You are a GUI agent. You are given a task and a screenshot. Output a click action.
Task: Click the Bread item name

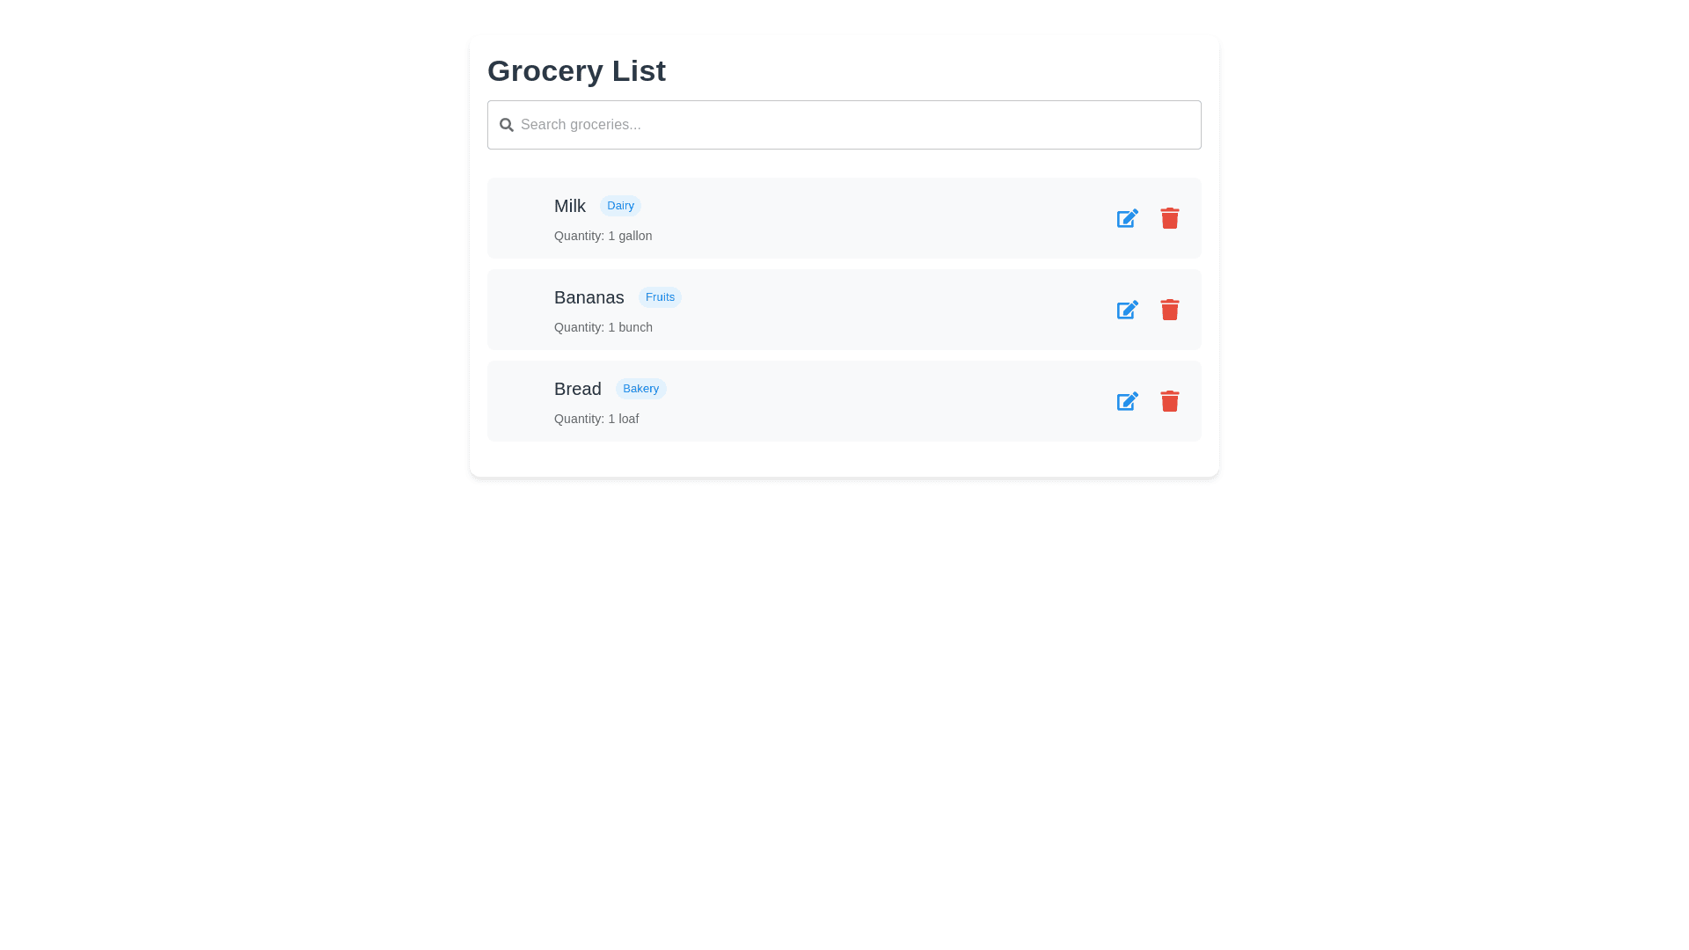[577, 389]
